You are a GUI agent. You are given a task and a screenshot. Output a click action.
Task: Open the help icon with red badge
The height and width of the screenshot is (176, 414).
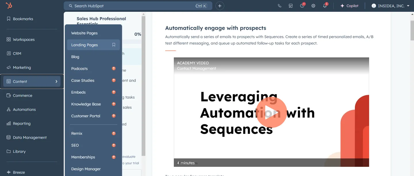pos(302,5)
